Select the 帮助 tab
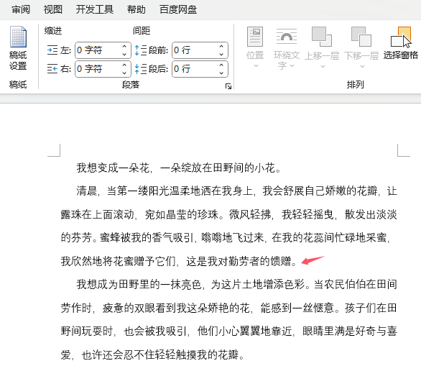The height and width of the screenshot is (389, 421). click(136, 9)
